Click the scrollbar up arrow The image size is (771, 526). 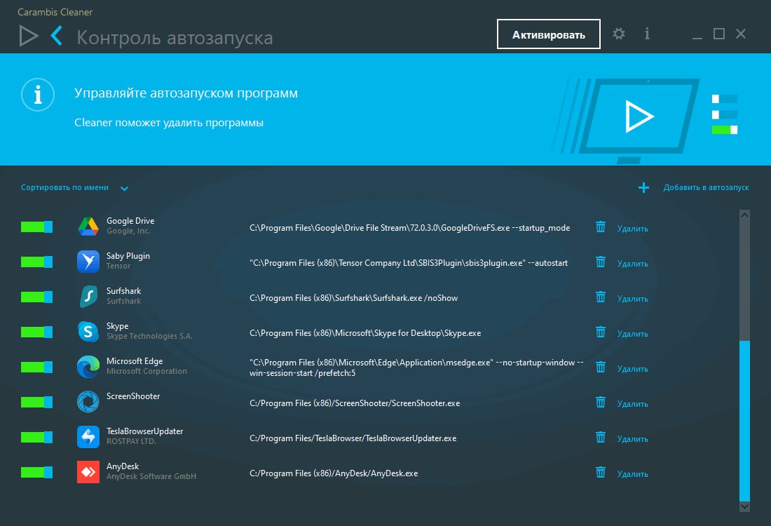(x=744, y=215)
